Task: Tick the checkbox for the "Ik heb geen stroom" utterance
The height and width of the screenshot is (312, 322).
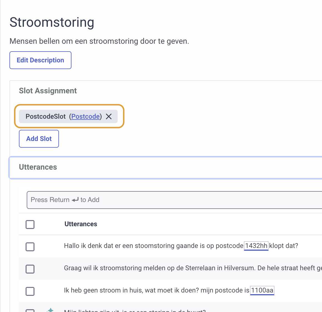Action: click(30, 291)
